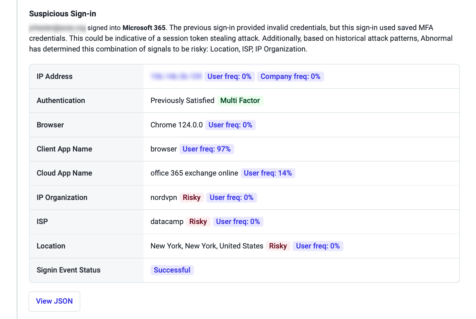Click the User freq: 14% badge
This screenshot has width=476, height=319.
click(268, 173)
